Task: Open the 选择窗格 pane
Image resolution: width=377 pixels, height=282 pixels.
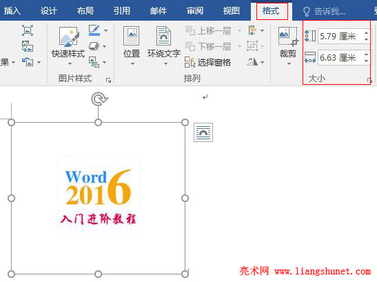Action: pyautogui.click(x=208, y=62)
